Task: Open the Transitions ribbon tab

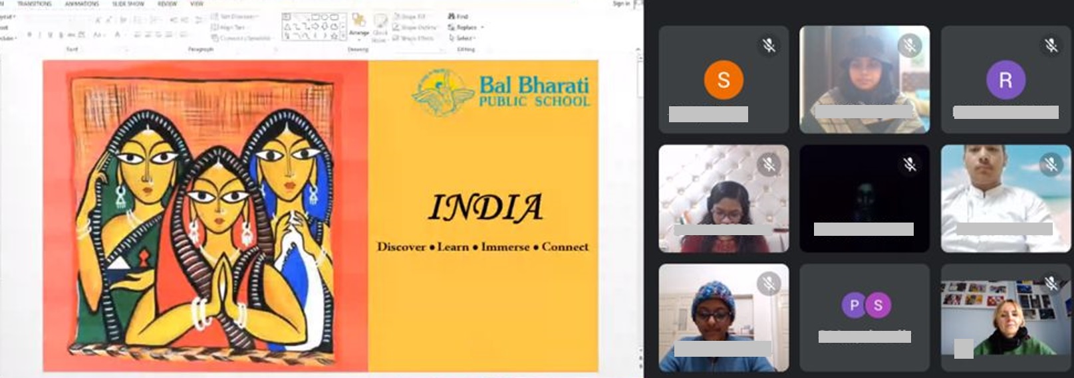Action: 34,4
